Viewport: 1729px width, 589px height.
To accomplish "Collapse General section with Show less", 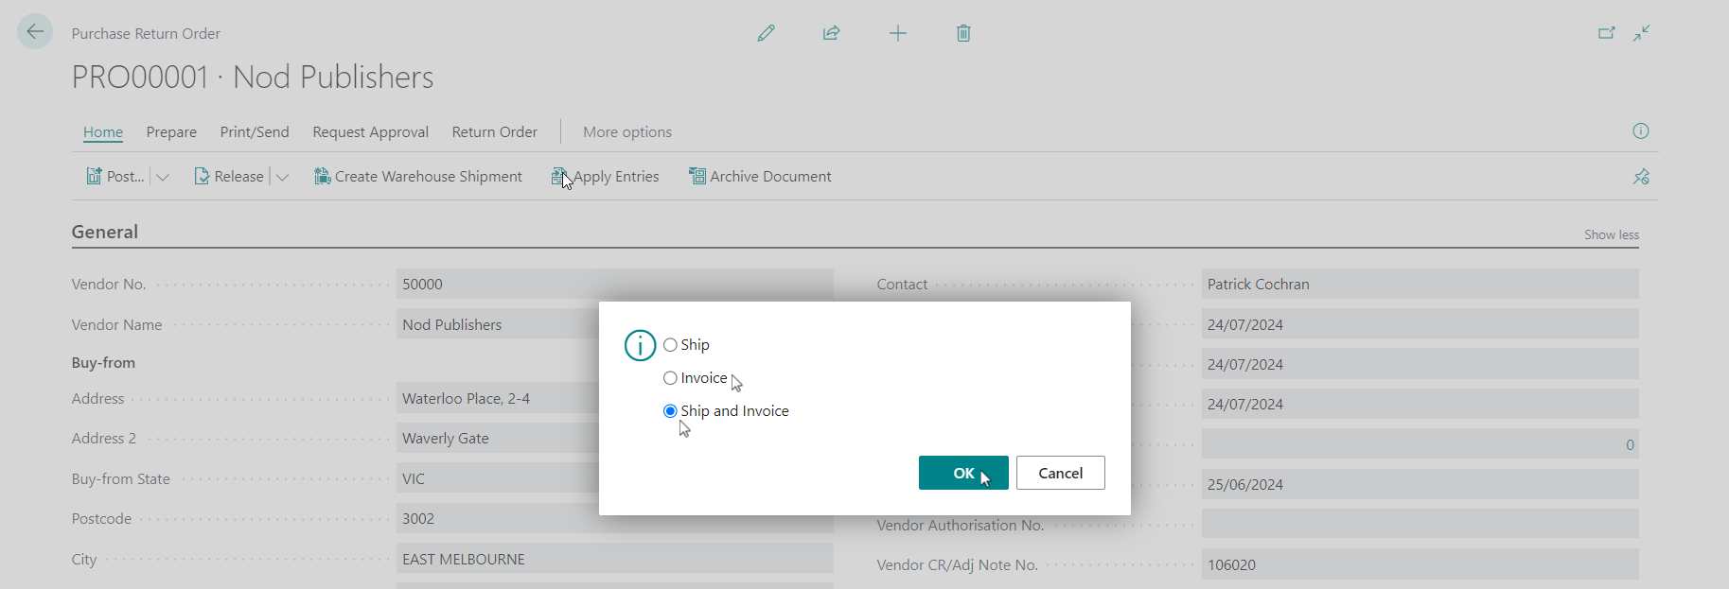I will [x=1611, y=234].
